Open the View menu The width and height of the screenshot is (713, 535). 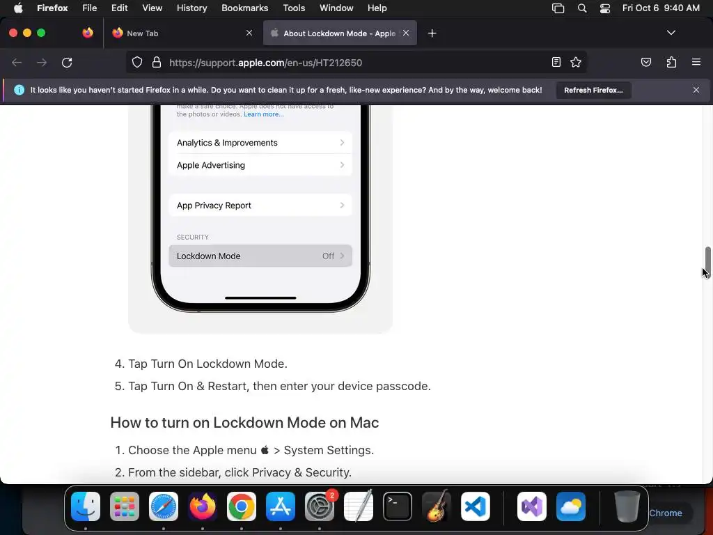152,8
